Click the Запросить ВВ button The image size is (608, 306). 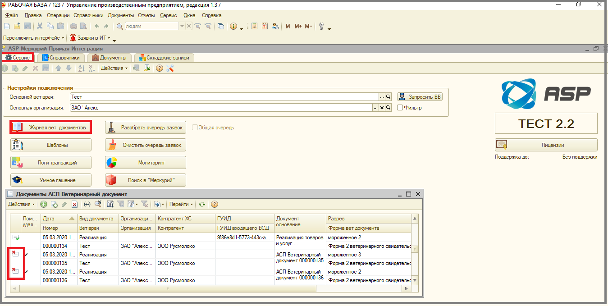pos(420,97)
